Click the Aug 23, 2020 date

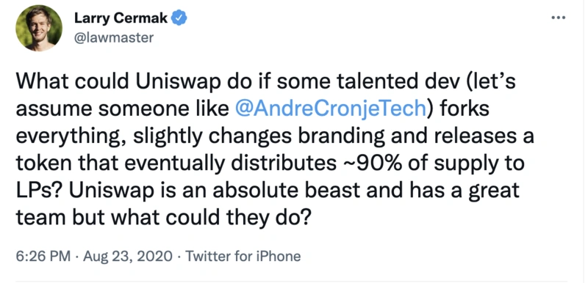128,256
